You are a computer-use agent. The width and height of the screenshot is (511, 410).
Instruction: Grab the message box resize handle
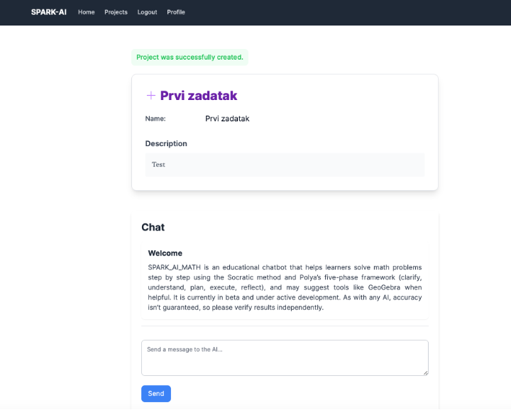pos(425,372)
